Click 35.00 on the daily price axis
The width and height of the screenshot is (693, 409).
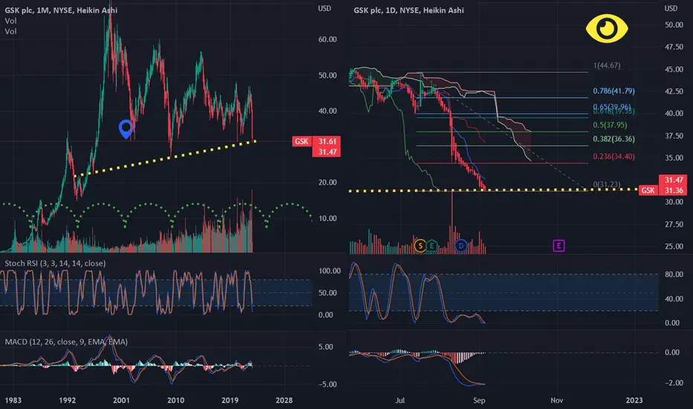coord(674,158)
